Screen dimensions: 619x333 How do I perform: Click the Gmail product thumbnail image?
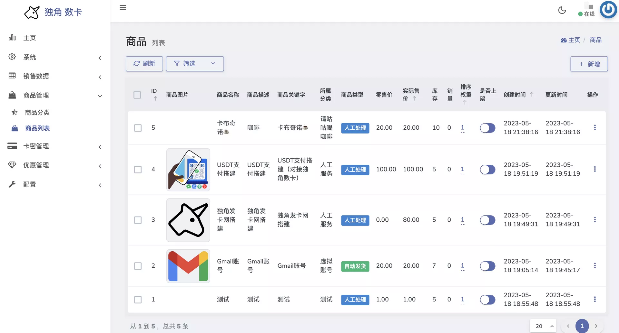pos(188,266)
